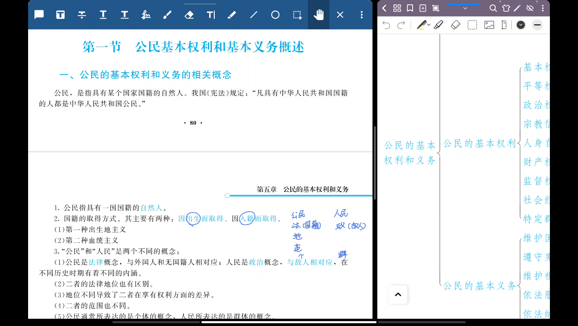Select the circle shape tool
The image size is (578, 326).
click(275, 15)
